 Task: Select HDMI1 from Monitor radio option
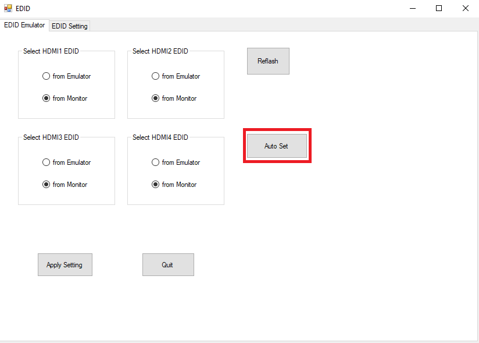coord(65,98)
